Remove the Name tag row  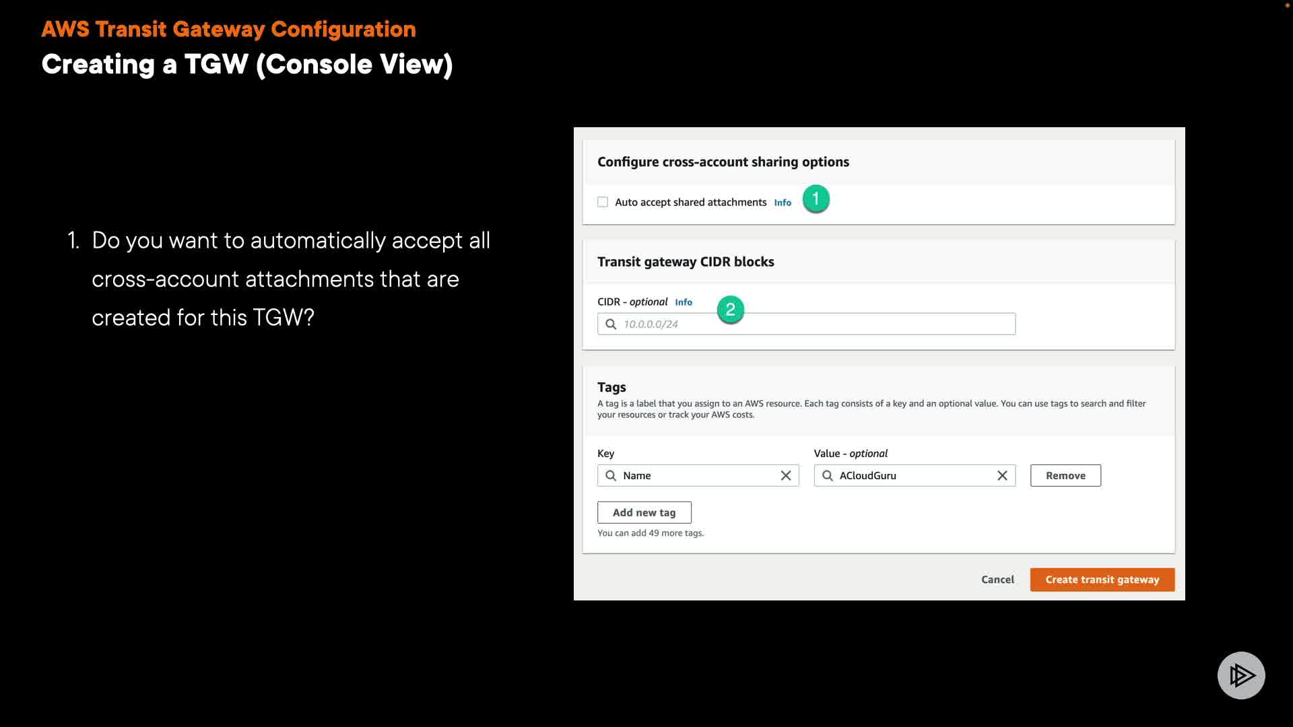click(1065, 476)
